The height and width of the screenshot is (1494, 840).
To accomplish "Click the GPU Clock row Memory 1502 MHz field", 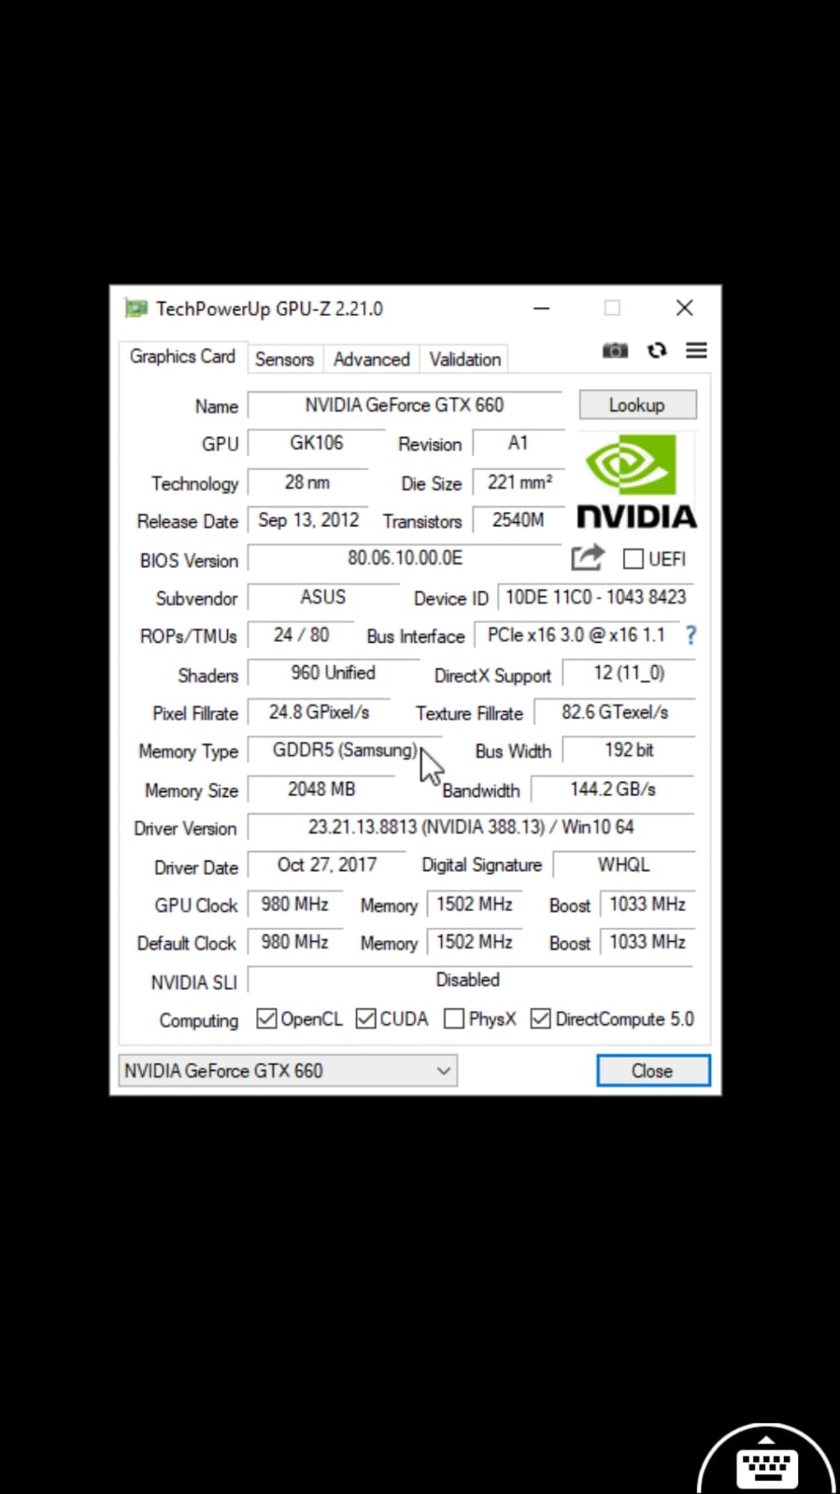I will click(475, 904).
